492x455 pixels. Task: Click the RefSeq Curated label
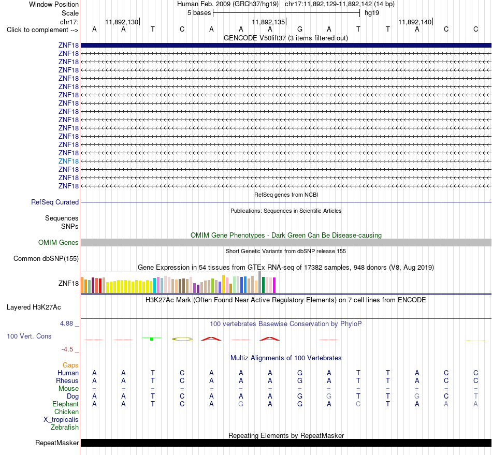tap(54, 202)
